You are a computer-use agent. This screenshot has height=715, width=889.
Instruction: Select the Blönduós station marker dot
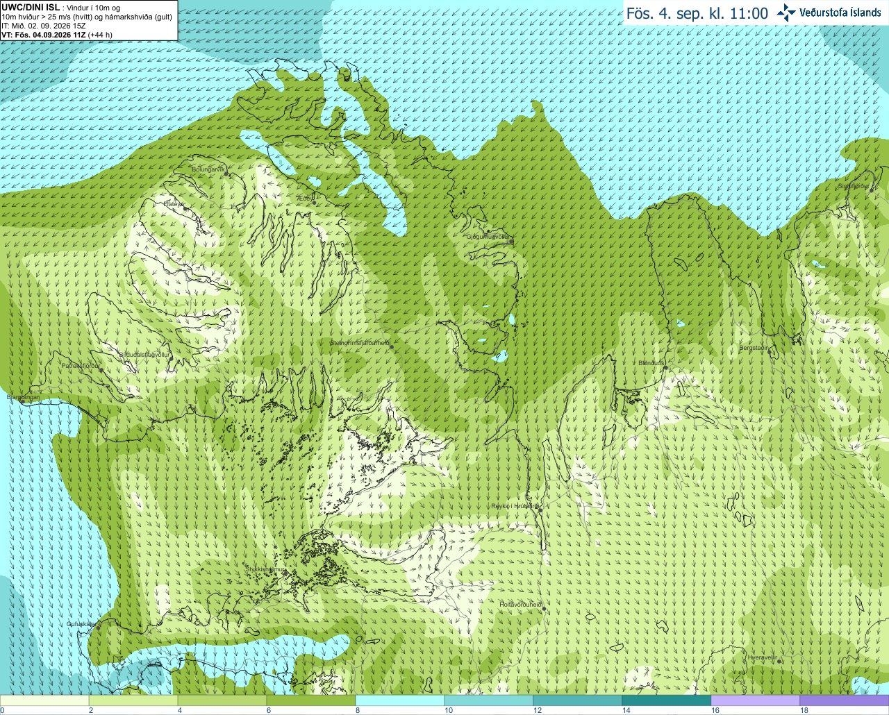[x=665, y=368]
